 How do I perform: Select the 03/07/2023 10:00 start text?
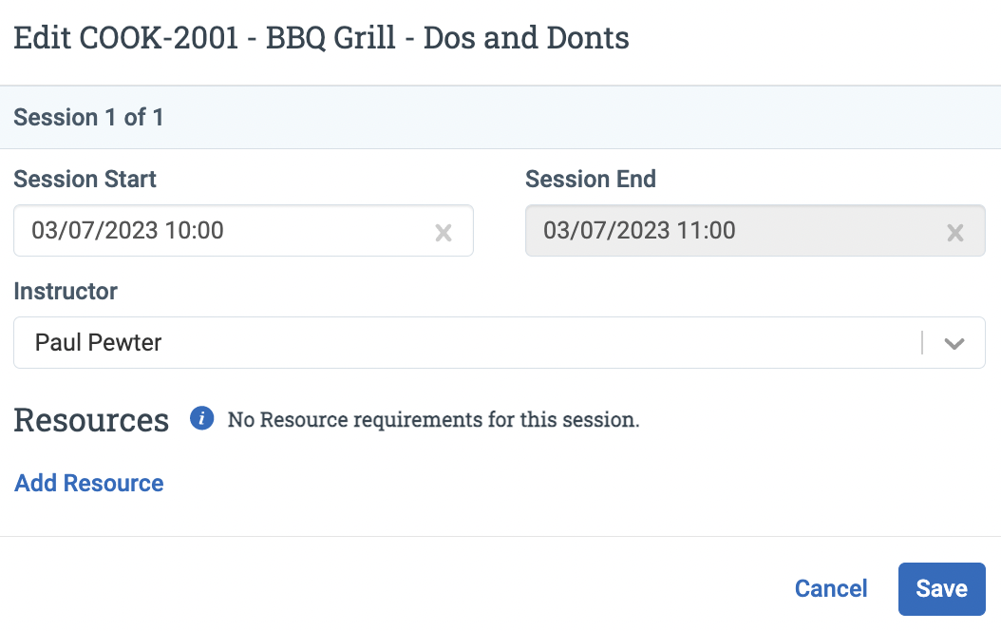pos(127,231)
